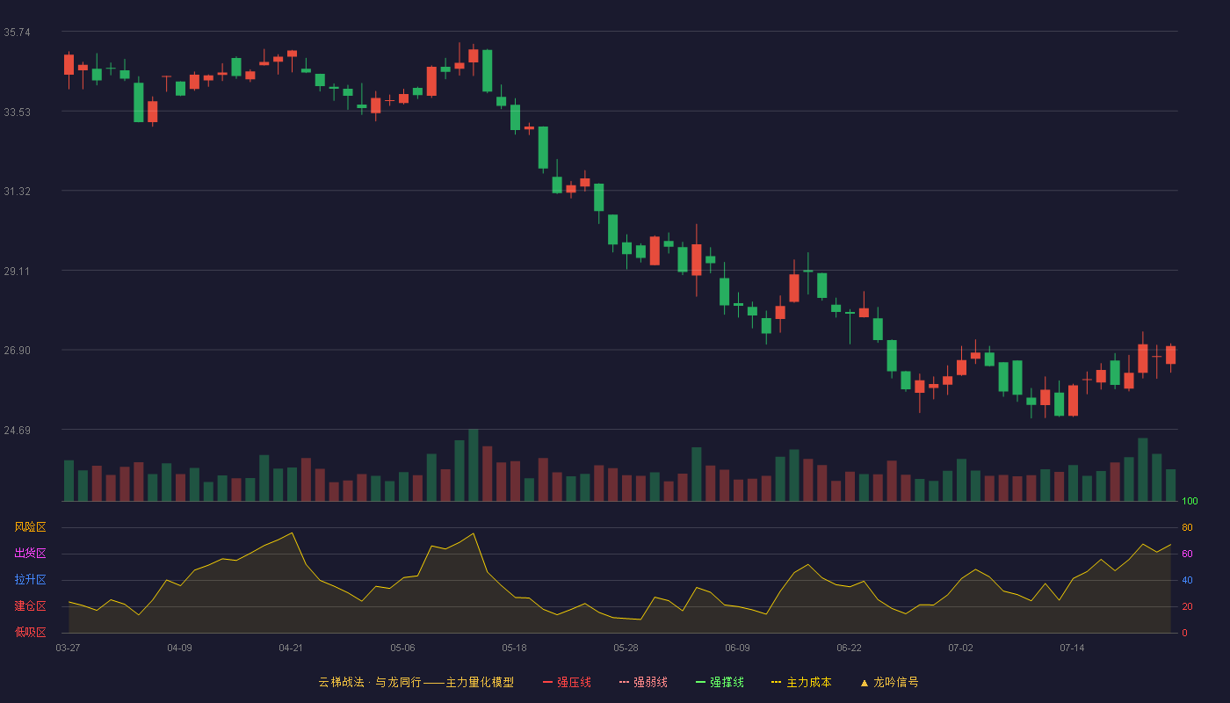This screenshot has width=1230, height=703.
Task: Click the 06-09 date label
Action: point(737,648)
